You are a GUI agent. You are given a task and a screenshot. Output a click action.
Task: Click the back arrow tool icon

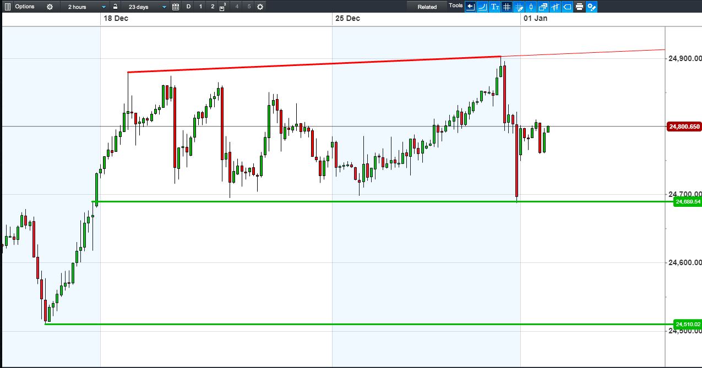coord(470,7)
